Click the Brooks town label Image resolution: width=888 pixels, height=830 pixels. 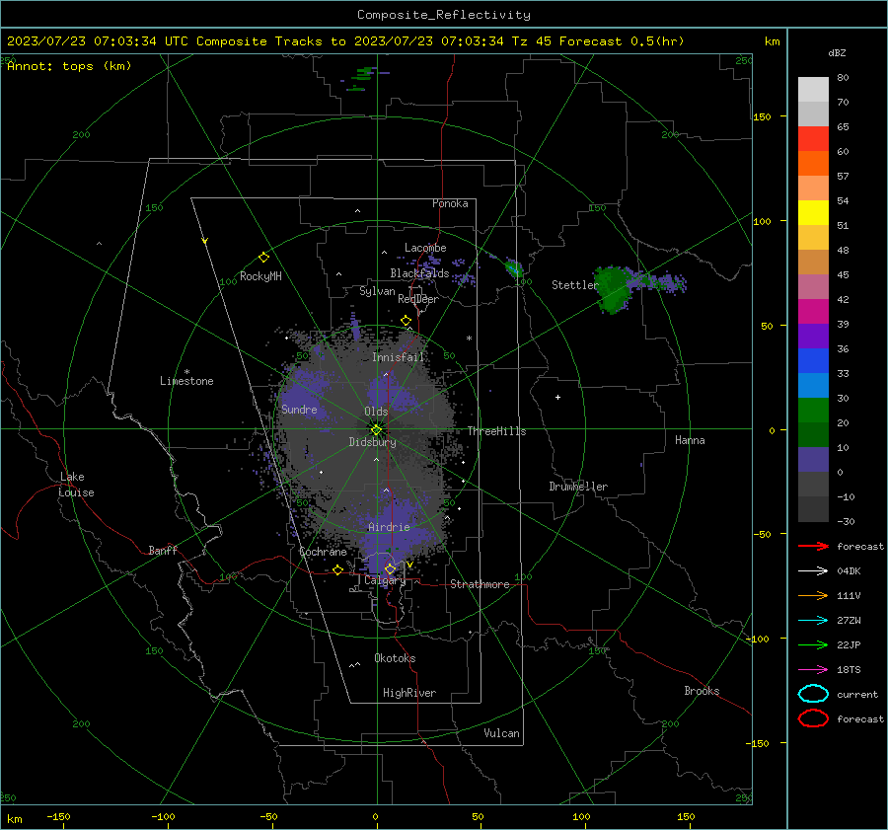(x=702, y=691)
